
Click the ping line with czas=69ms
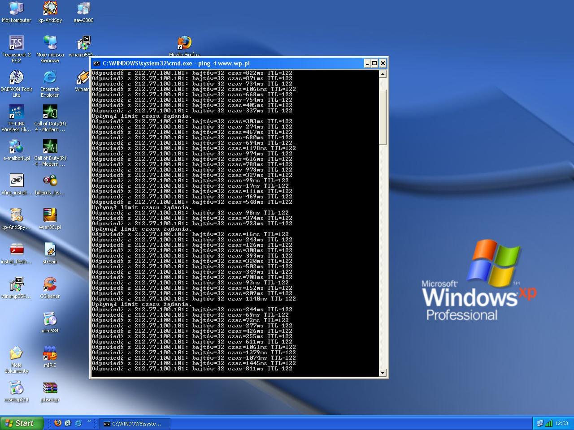tap(190, 315)
